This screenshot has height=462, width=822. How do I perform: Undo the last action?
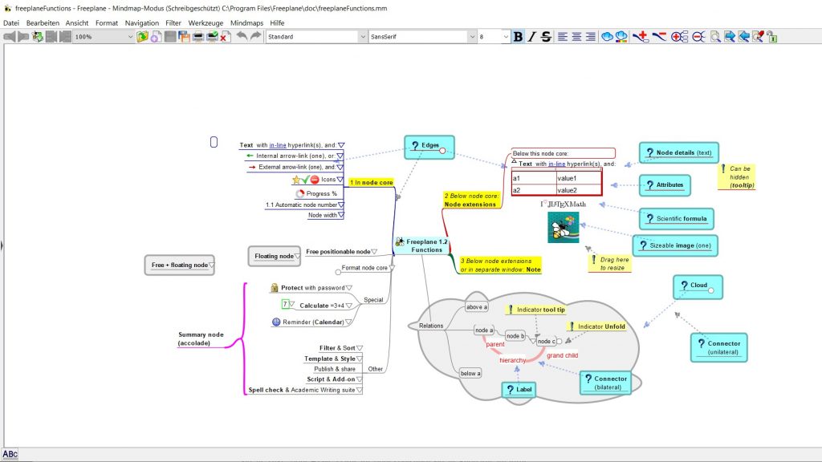[x=242, y=37]
